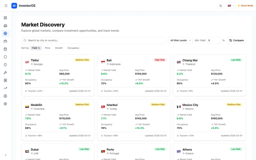Open the hammer maintenance sidebar icon
Image resolution: width=256 pixels, height=160 pixels.
[5, 73]
